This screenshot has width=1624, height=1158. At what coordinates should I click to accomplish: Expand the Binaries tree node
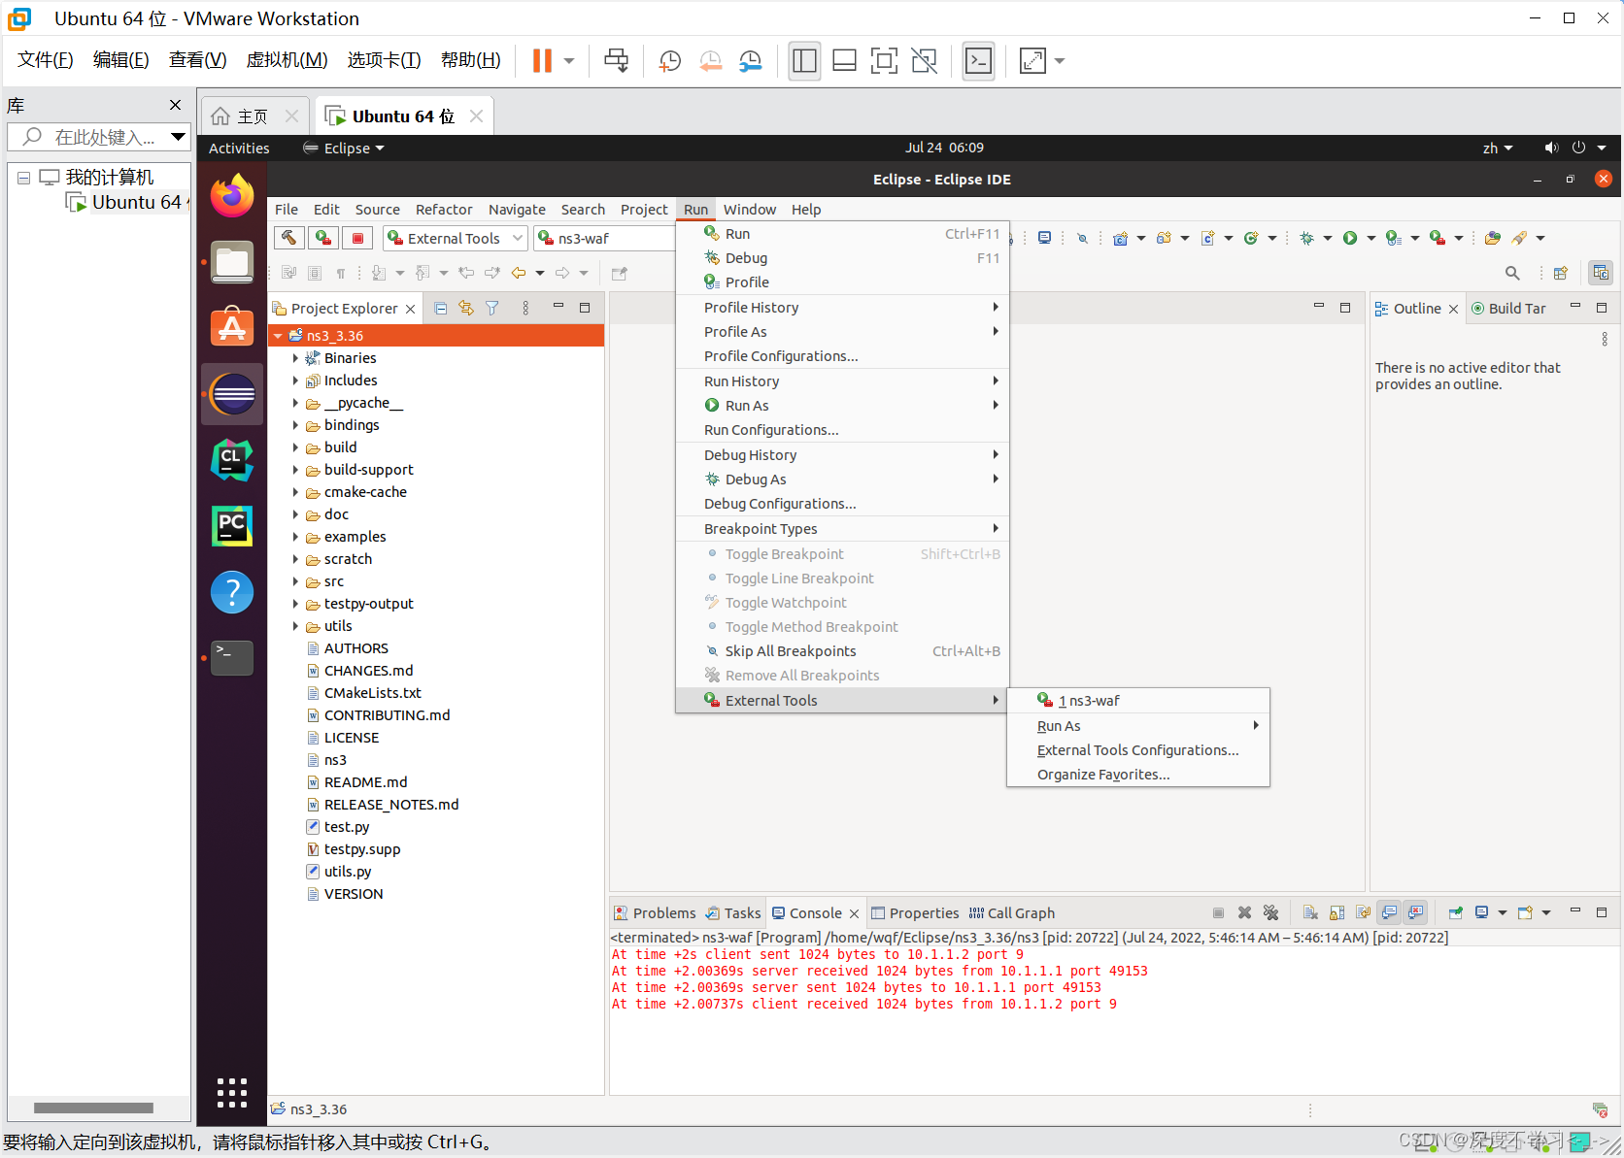coord(295,358)
